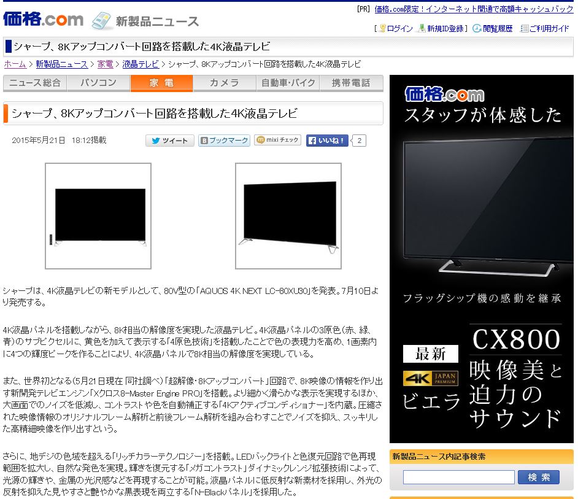Click the Twitter ツイート button
This screenshot has width=578, height=499.
tap(169, 141)
